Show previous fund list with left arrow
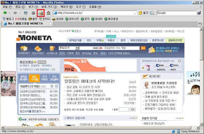The height and width of the screenshot is (134, 204). (x=52, y=87)
